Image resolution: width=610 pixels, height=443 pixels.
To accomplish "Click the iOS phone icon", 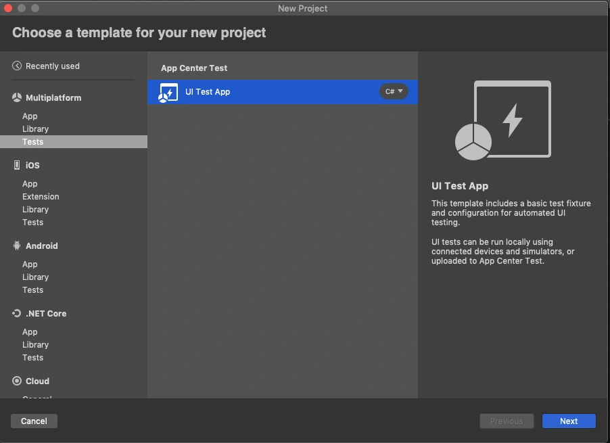I will 17,165.
